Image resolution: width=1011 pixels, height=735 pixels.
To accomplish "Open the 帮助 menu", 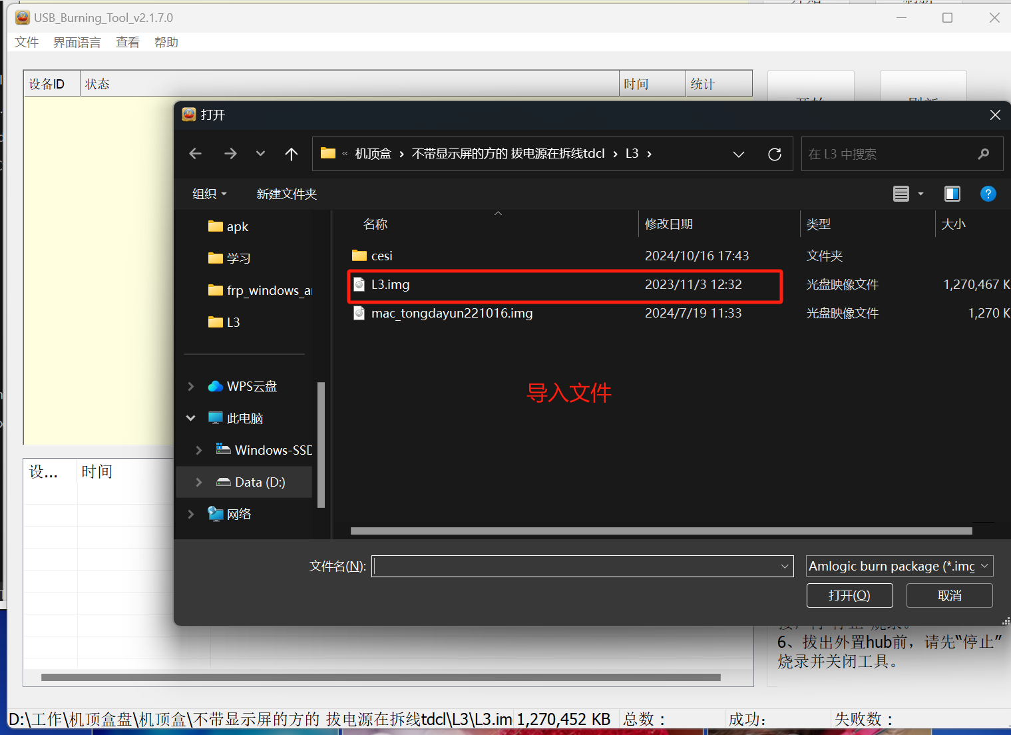I will (166, 43).
